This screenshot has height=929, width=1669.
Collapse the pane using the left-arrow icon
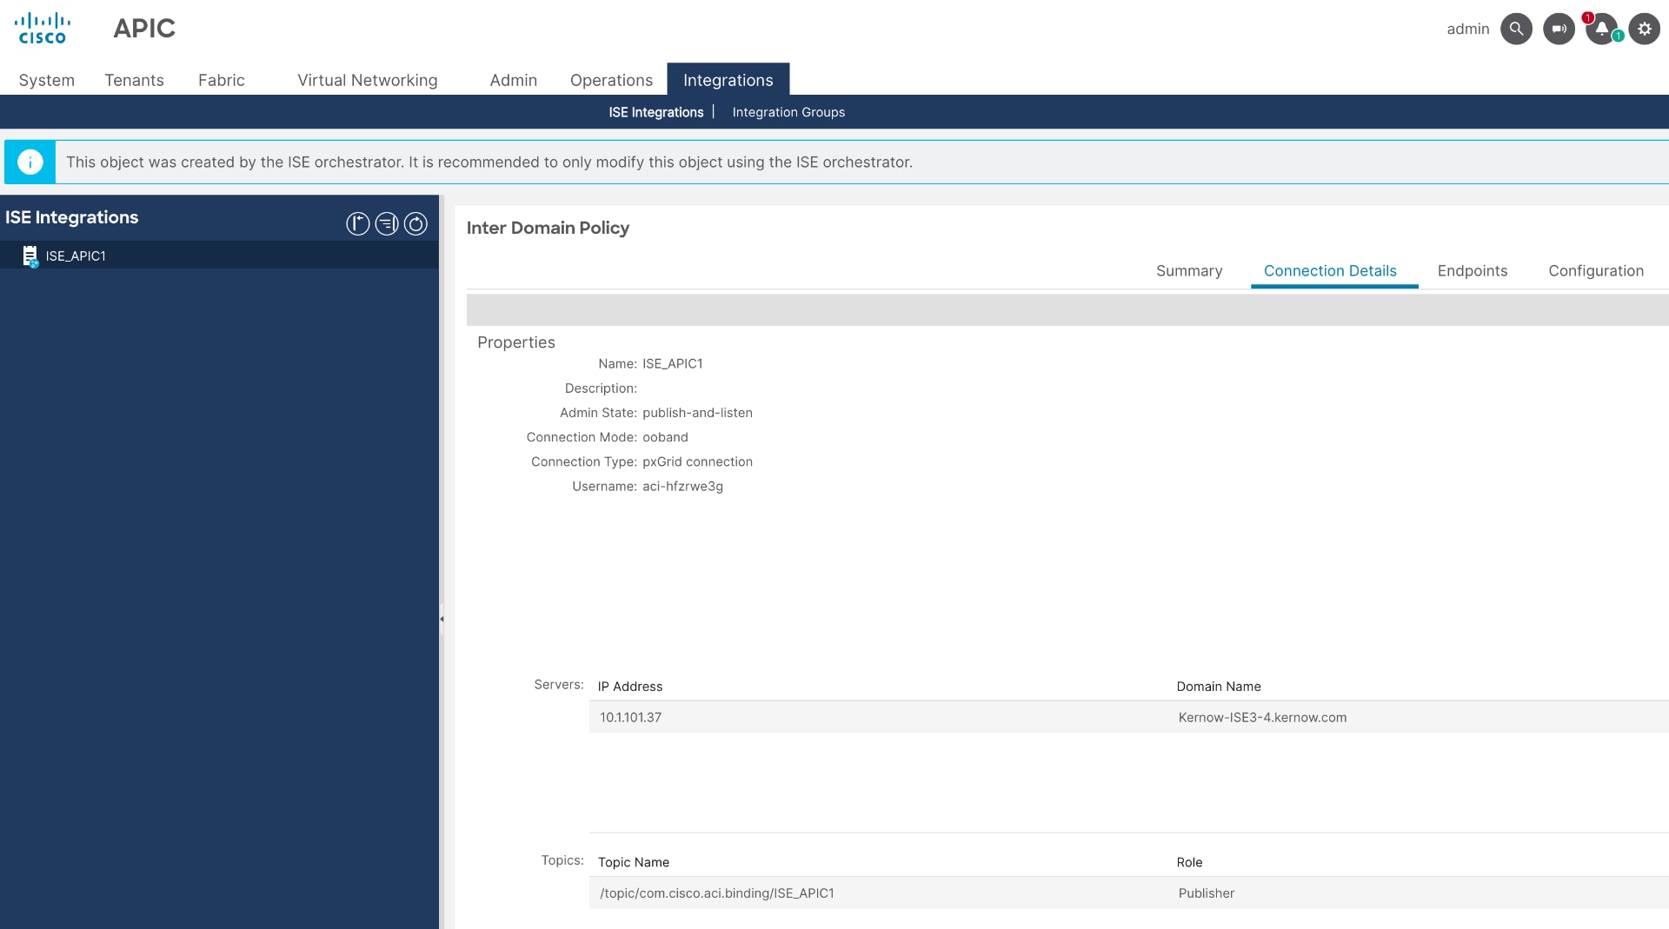pos(357,223)
